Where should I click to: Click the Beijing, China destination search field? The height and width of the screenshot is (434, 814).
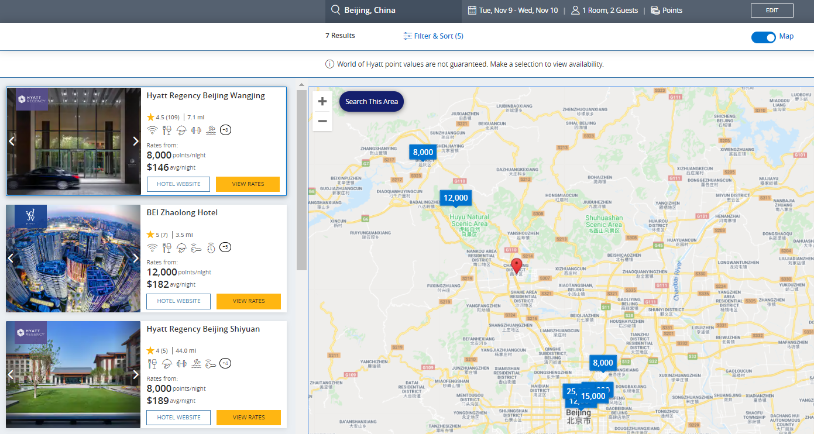point(393,11)
